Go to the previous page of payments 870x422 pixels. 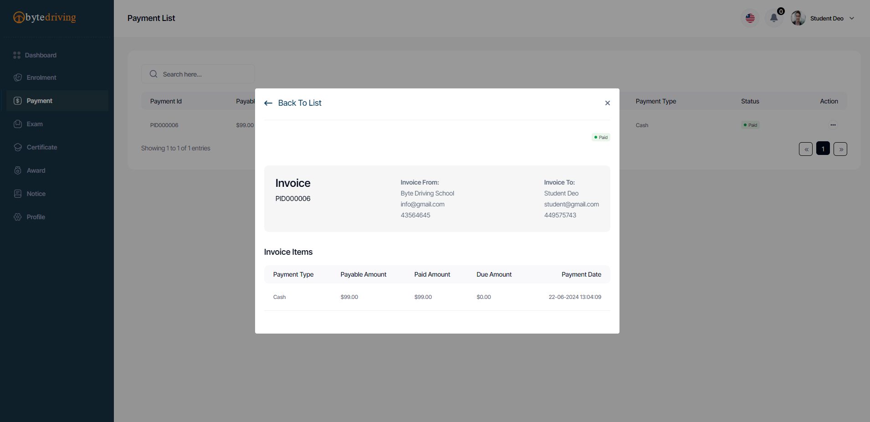pyautogui.click(x=805, y=149)
